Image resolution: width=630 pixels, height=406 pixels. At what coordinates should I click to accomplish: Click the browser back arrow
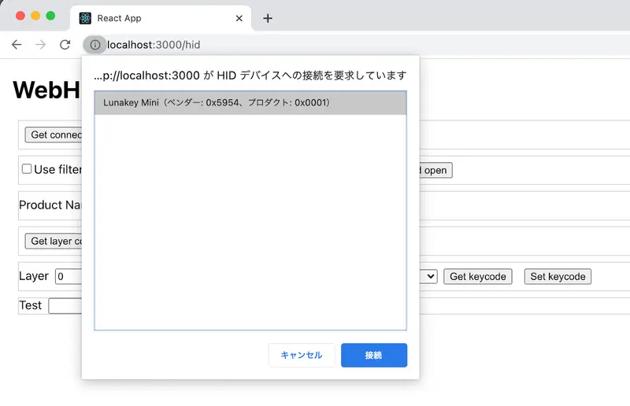point(17,45)
